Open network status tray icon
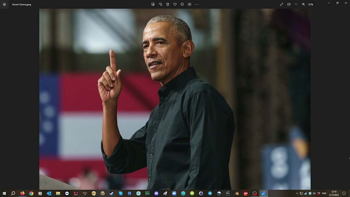This screenshot has width=350, height=197. (x=301, y=193)
